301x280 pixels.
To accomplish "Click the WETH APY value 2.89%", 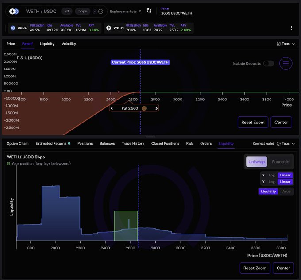I will pyautogui.click(x=186, y=30).
